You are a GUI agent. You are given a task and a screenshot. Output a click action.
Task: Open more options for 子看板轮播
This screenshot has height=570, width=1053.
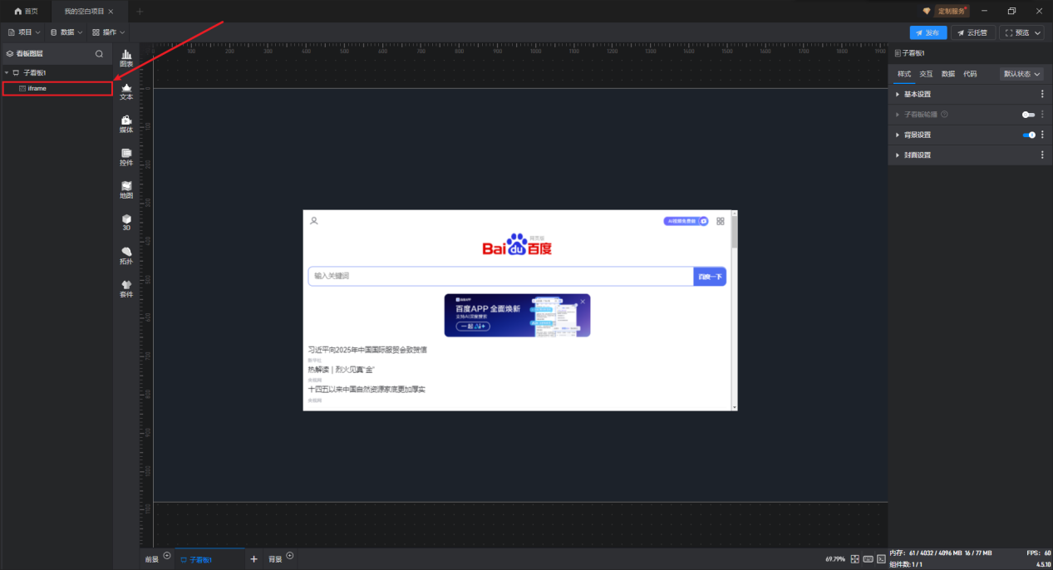tap(1042, 115)
